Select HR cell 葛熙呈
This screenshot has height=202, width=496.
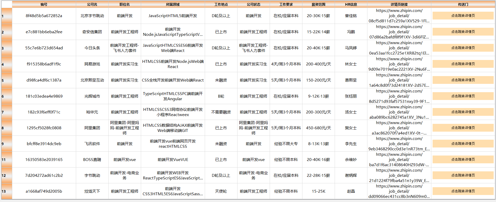[351, 80]
